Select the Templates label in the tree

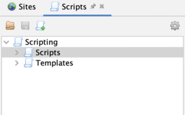[54, 63]
